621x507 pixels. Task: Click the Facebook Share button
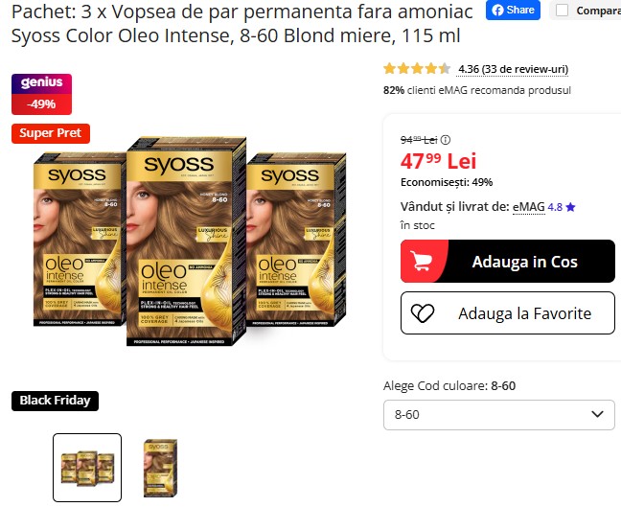pos(513,10)
